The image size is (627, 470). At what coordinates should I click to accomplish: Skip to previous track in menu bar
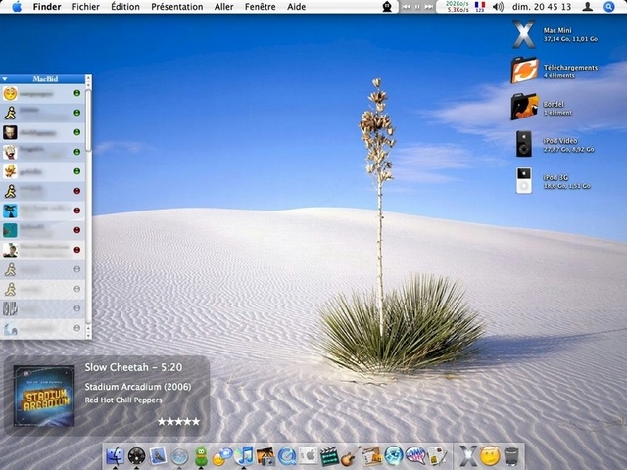(406, 7)
